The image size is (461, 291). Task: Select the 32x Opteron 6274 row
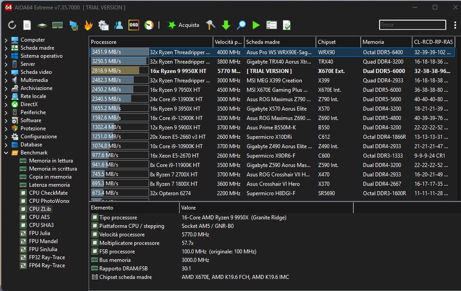(x=272, y=193)
